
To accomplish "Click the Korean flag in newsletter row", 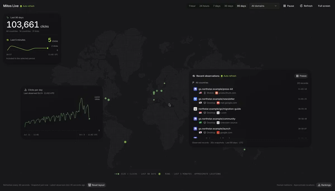I will pyautogui.click(x=200, y=103).
